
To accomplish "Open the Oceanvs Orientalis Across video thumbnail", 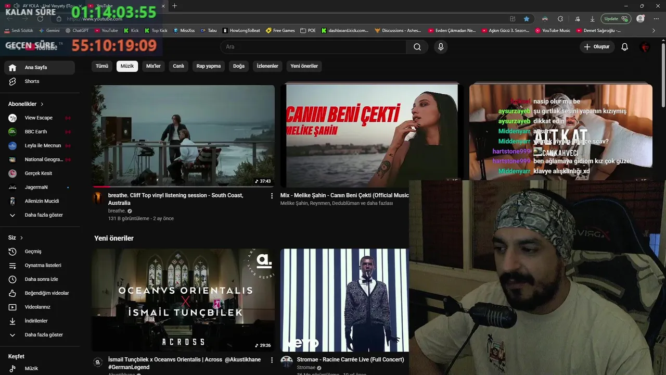I will 183,299.
